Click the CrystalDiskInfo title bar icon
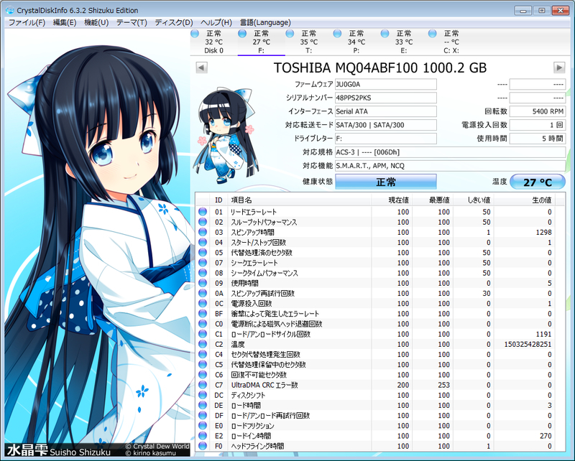Screen dimensions: 575x461 tap(10, 10)
